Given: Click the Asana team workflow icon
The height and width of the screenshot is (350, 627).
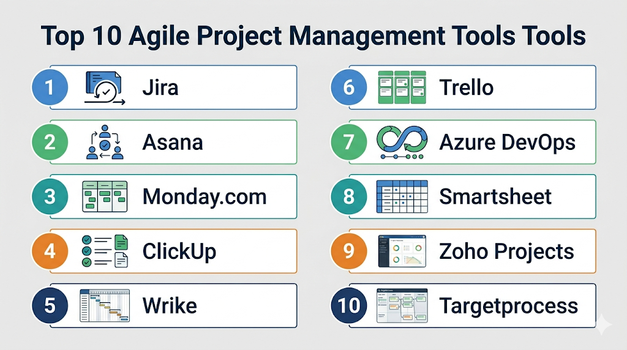Looking at the screenshot, I should (x=103, y=143).
